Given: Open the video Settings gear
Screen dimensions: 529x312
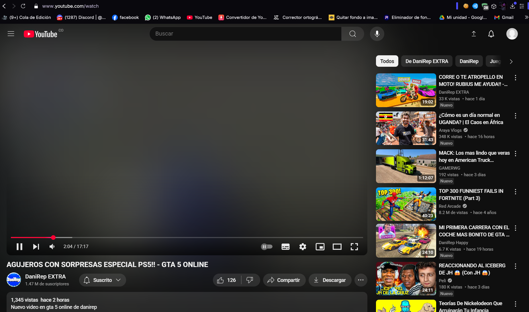Looking at the screenshot, I should pyautogui.click(x=303, y=246).
